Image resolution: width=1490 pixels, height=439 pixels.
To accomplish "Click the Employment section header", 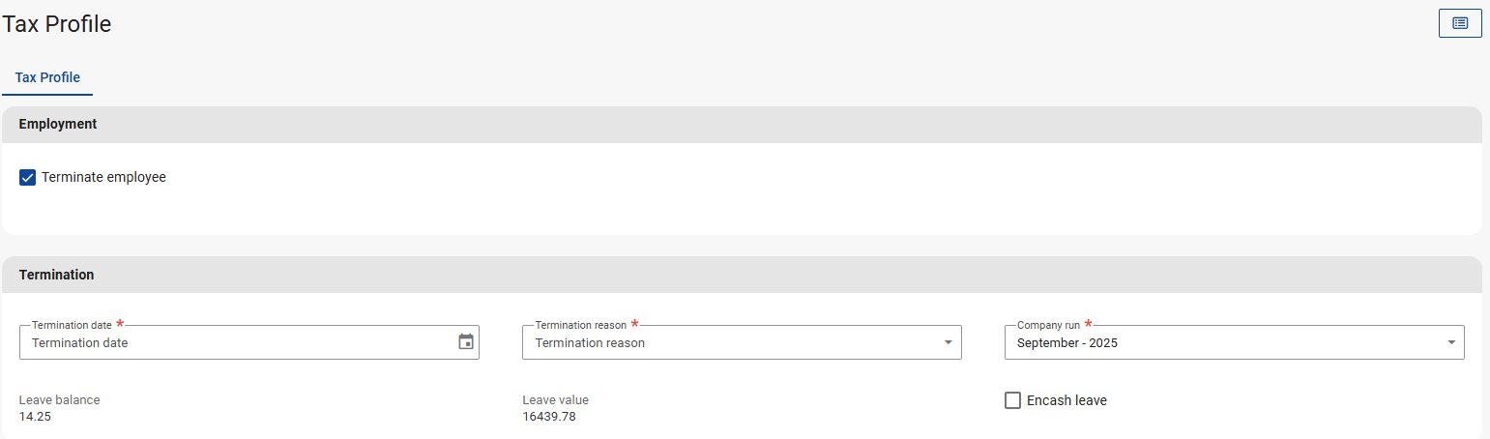I will [x=58, y=124].
